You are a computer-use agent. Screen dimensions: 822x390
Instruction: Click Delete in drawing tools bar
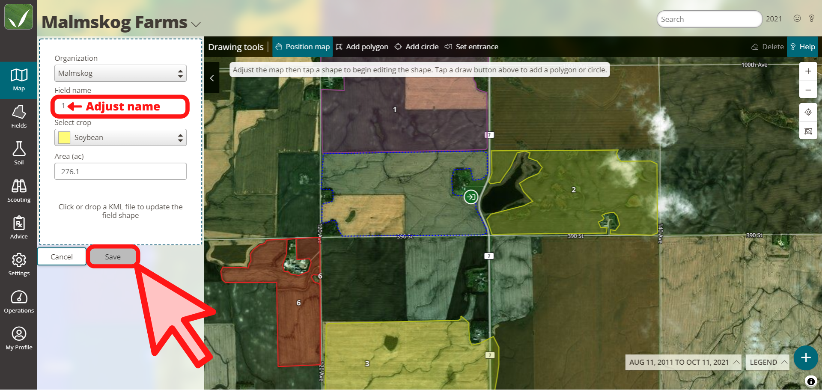tap(768, 47)
